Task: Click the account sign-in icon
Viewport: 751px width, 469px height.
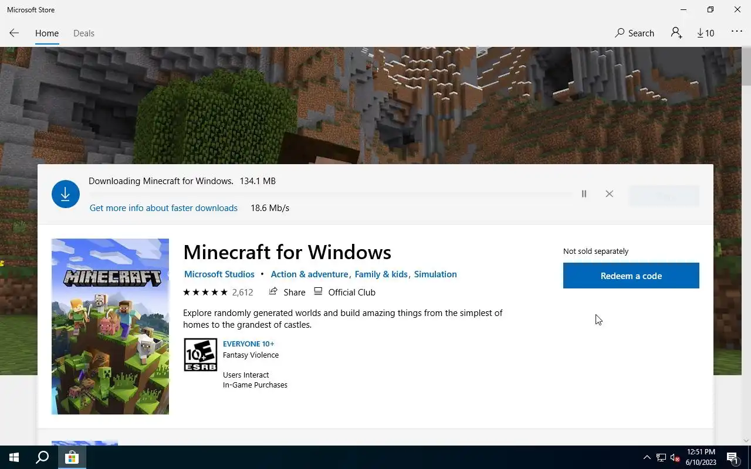Action: [676, 33]
